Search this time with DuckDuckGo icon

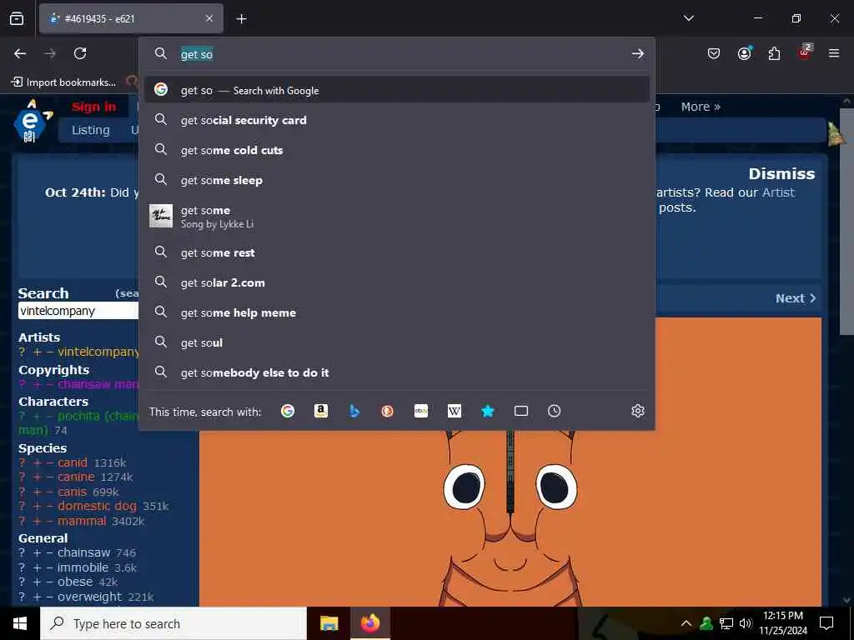(387, 411)
